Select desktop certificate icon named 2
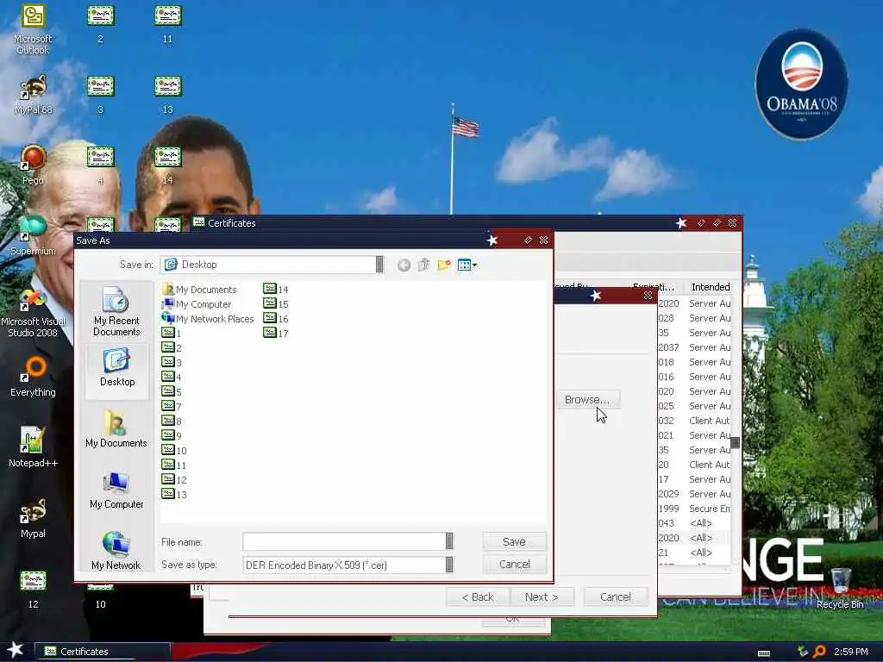The image size is (883, 662). 100,24
